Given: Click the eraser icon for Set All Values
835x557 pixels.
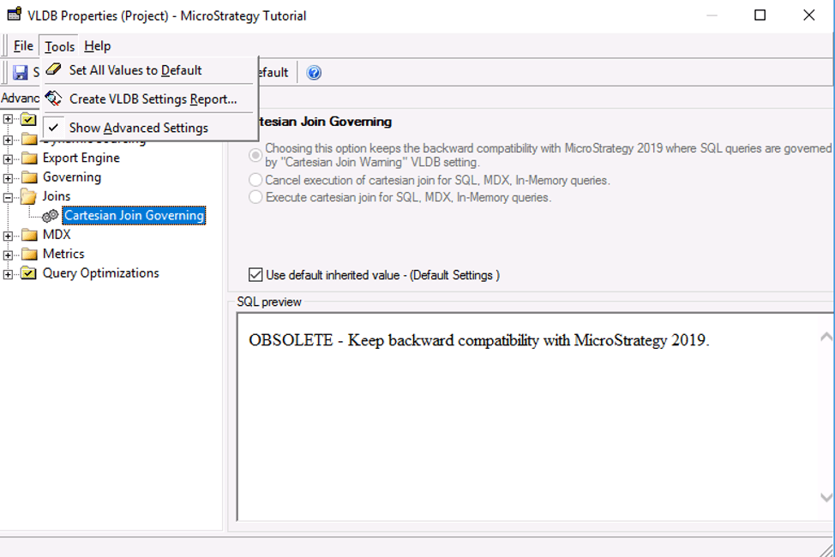Looking at the screenshot, I should coord(54,70).
